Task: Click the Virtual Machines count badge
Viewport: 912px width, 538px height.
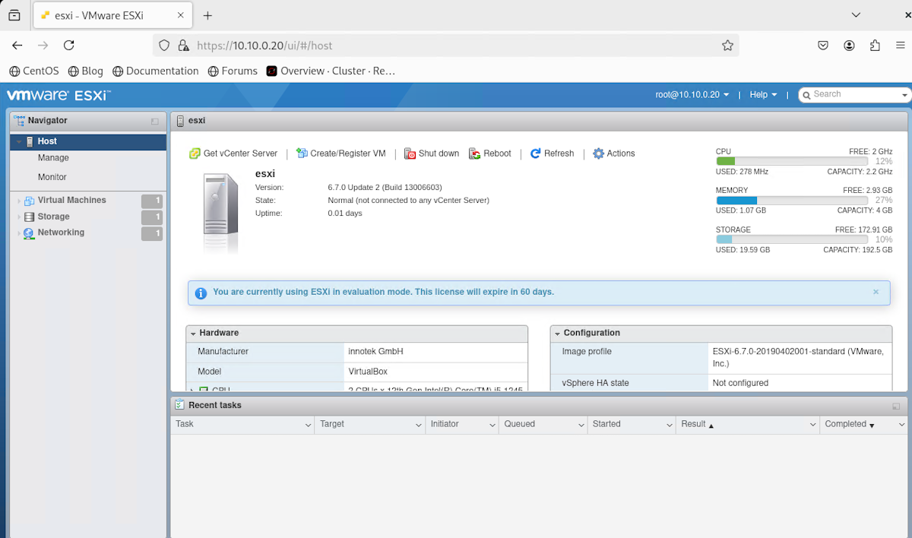Action: pos(152,201)
